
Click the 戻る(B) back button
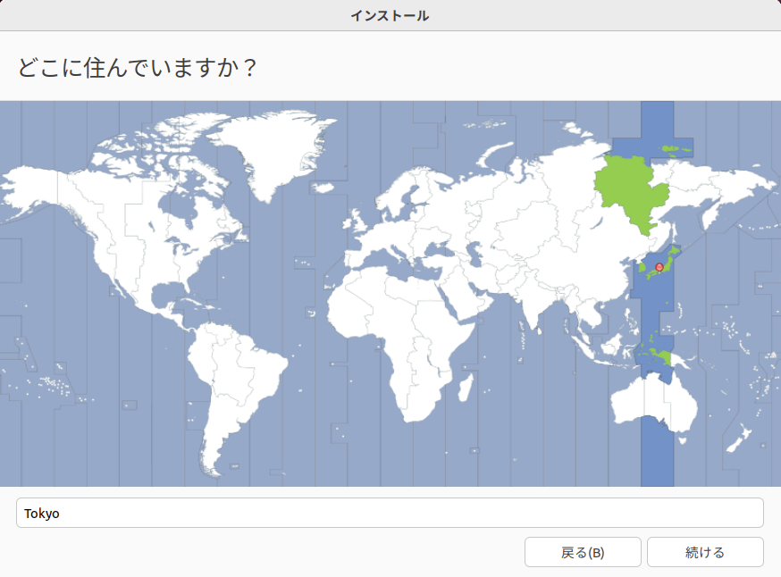pyautogui.click(x=583, y=552)
